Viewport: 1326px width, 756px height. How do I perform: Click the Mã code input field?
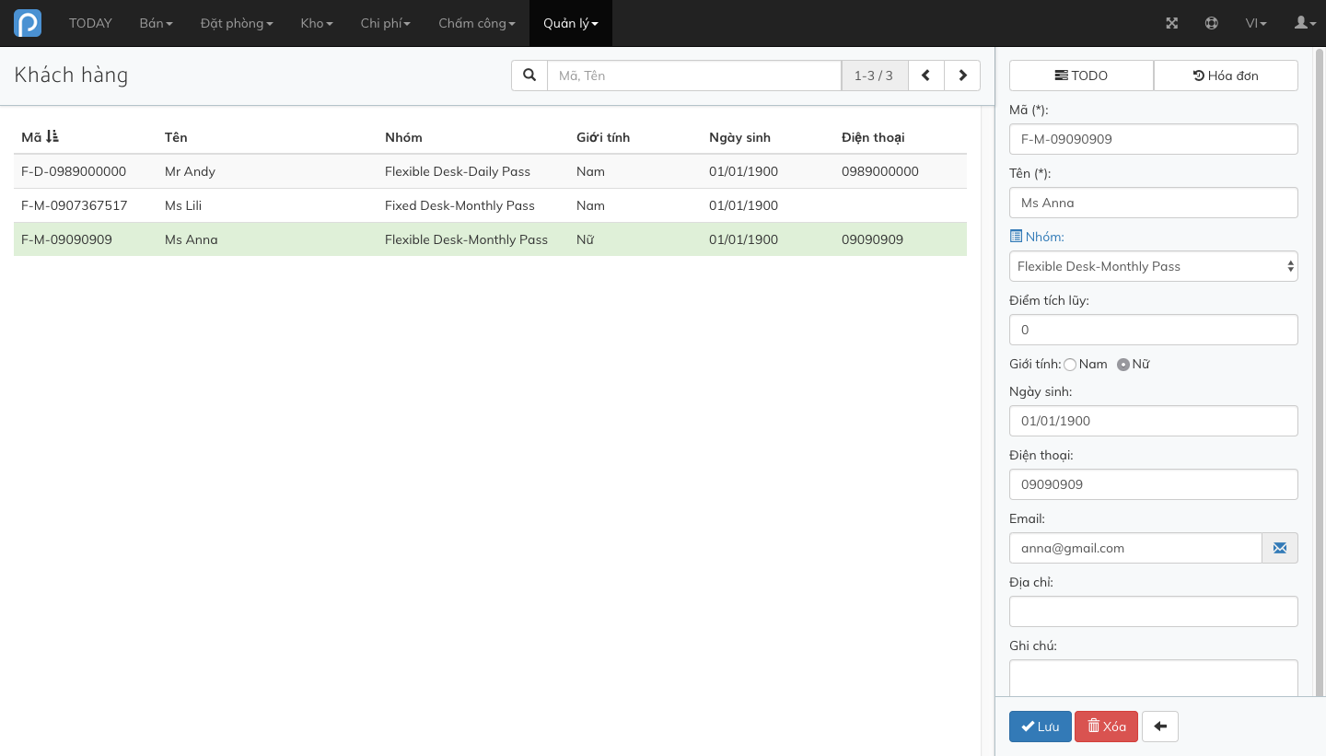pyautogui.click(x=1154, y=139)
